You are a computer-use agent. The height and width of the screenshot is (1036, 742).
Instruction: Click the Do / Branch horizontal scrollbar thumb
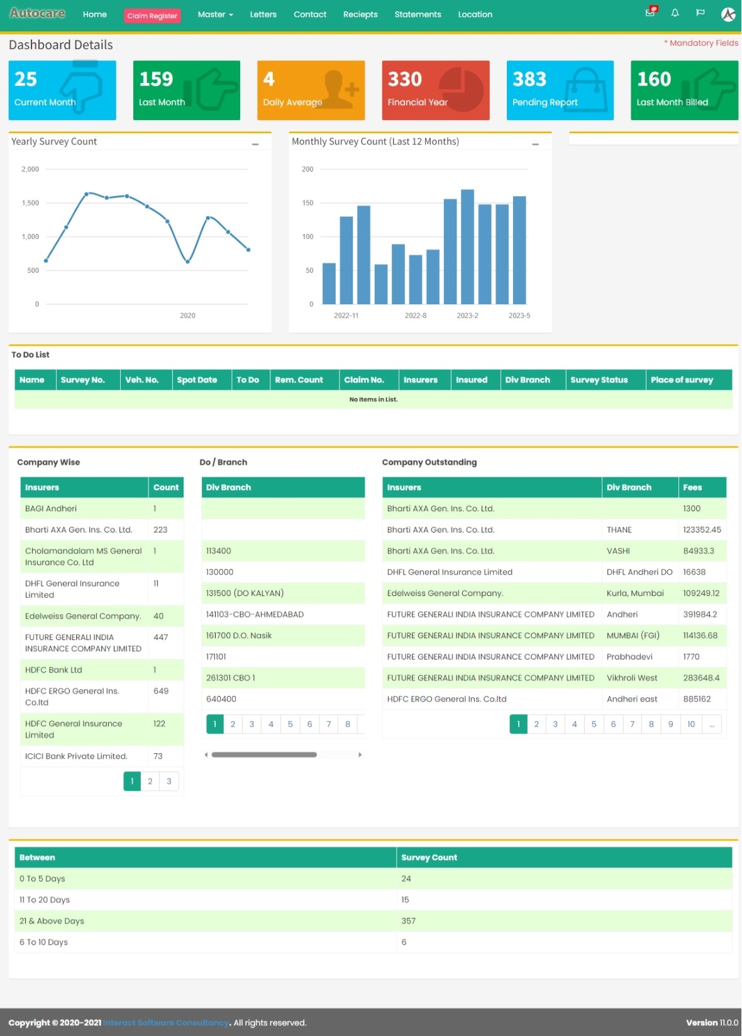click(x=264, y=754)
